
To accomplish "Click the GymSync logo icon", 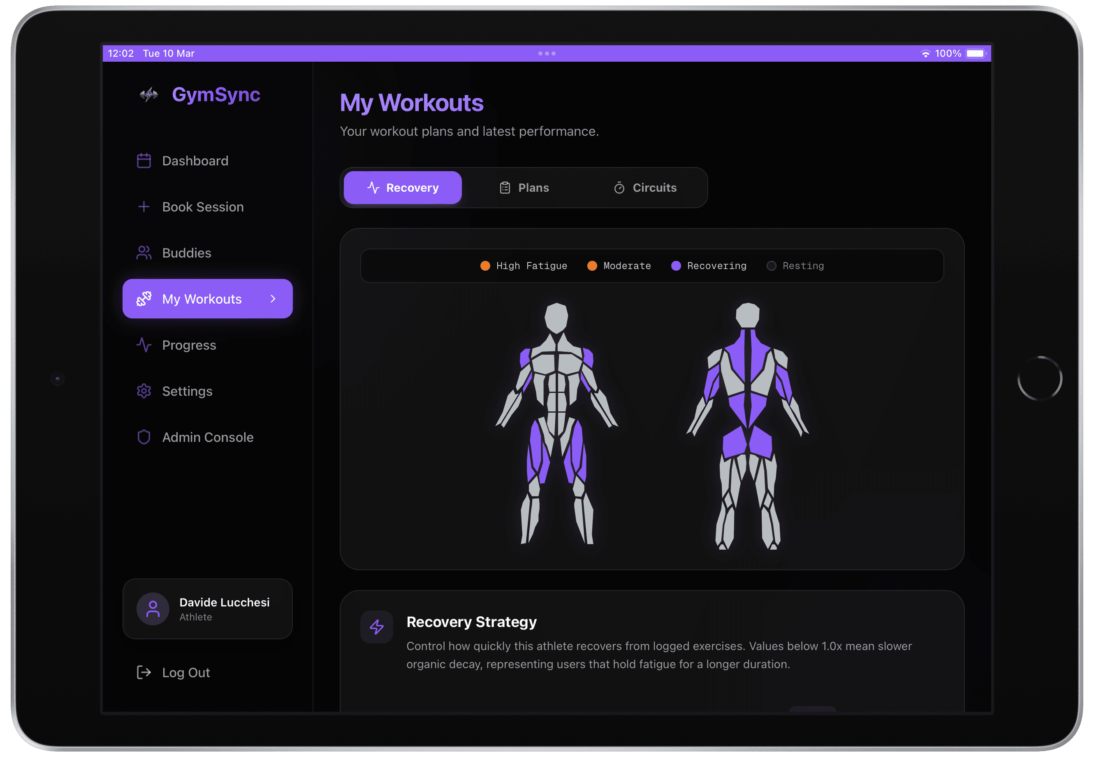I will 148,94.
